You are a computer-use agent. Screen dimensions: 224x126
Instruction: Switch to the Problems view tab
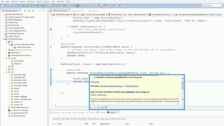(55, 113)
